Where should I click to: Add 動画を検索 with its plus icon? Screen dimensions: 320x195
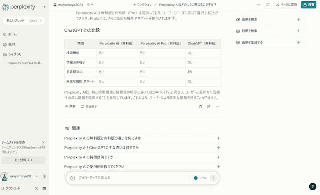(299, 31)
